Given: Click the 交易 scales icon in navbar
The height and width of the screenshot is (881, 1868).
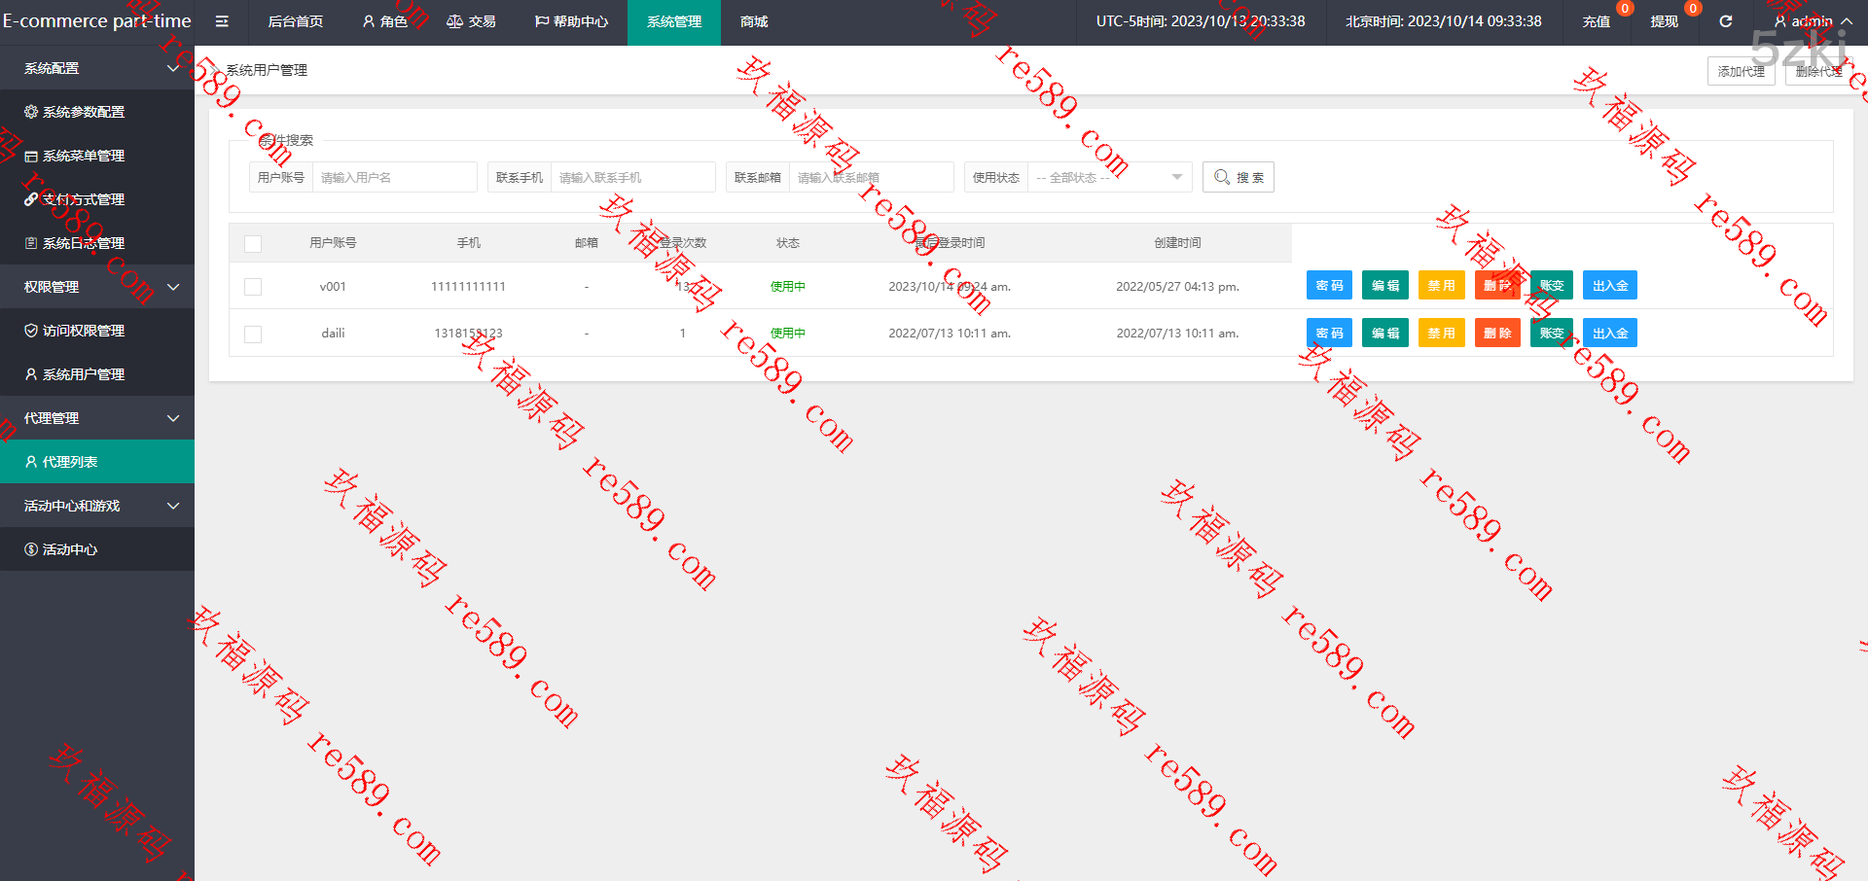Looking at the screenshot, I should coord(454,21).
